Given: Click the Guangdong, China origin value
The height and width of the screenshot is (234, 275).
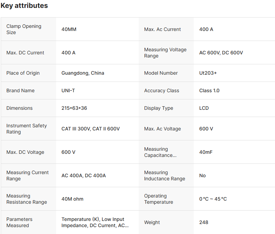Looking at the screenshot, I should (83, 73).
